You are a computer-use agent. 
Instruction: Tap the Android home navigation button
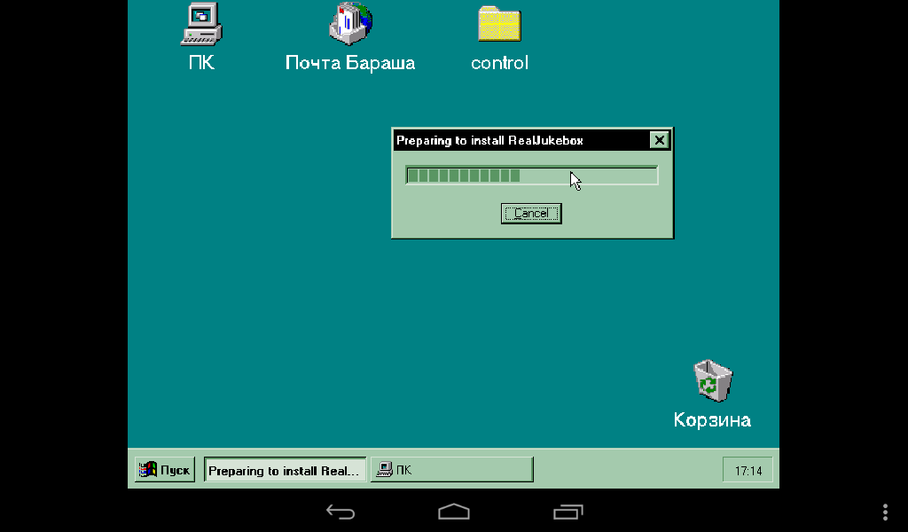pos(453,512)
